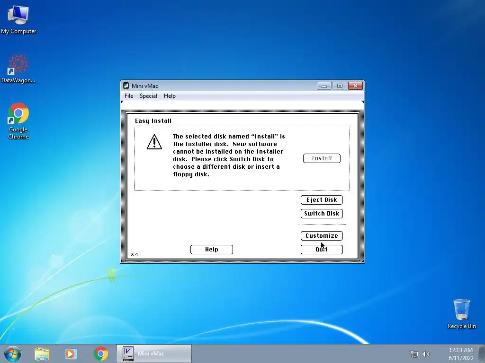Image resolution: width=485 pixels, height=363 pixels.
Task: Open File Explorer from the taskbar
Action: point(42,354)
